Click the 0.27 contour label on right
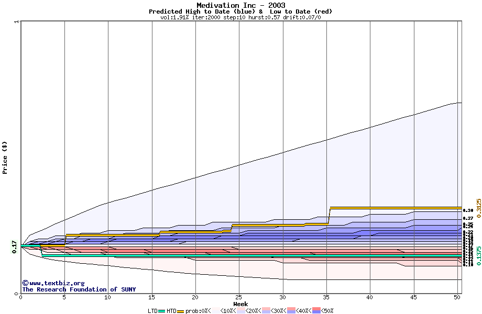 pyautogui.click(x=468, y=218)
